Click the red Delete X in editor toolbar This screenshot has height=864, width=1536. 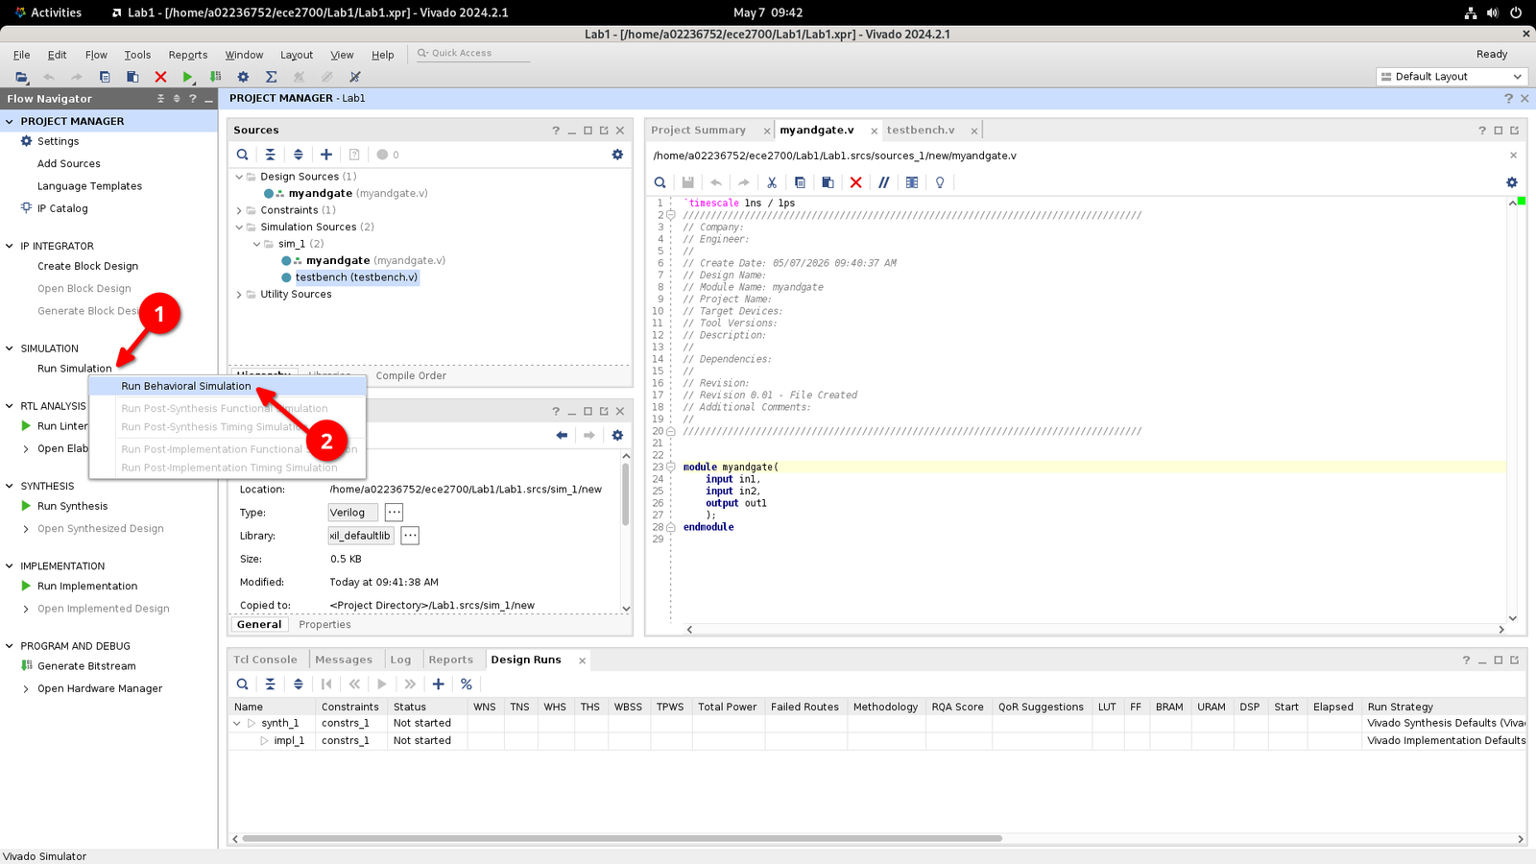pos(855,182)
